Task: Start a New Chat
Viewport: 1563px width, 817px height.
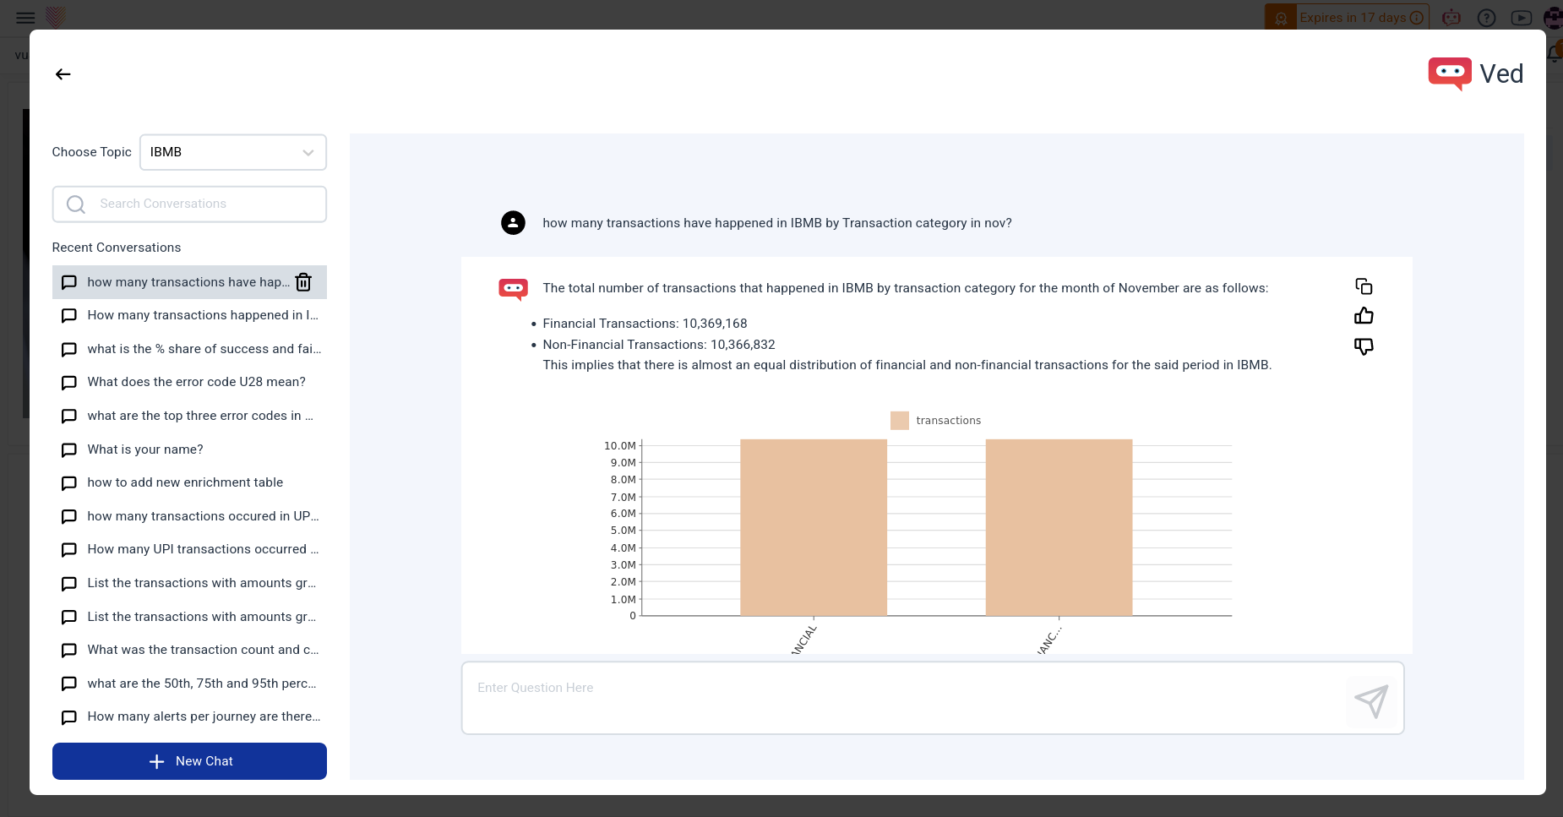Action: (x=189, y=761)
